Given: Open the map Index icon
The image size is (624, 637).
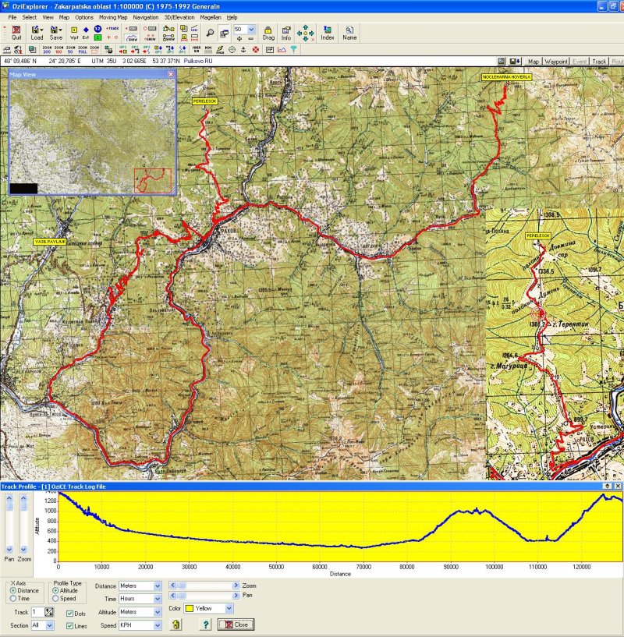Looking at the screenshot, I should pos(328,31).
